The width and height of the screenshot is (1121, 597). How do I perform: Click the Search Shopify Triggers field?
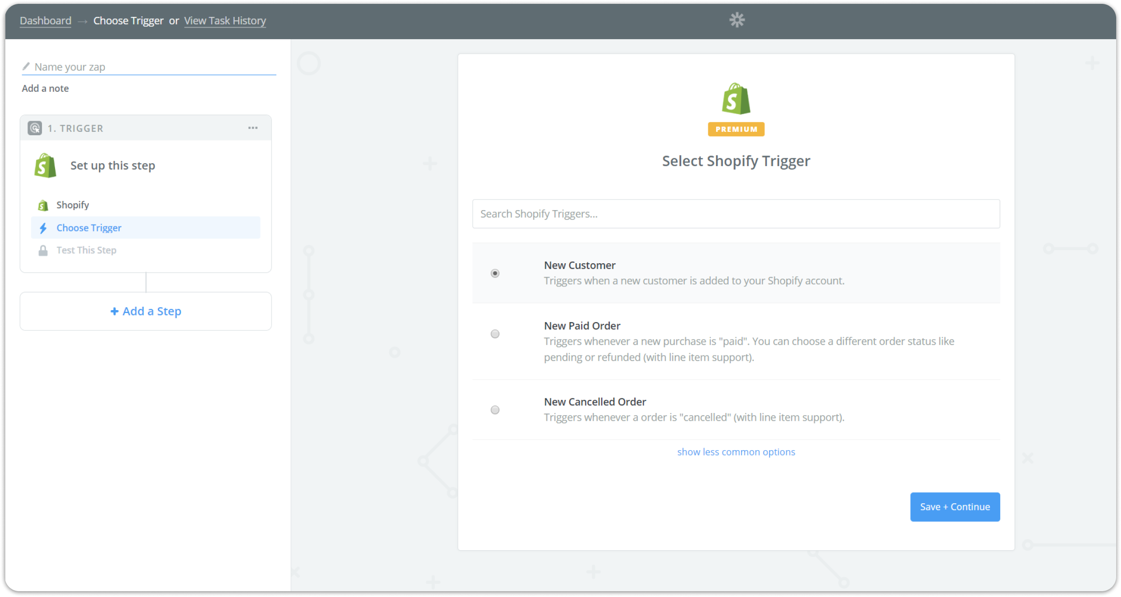point(736,214)
